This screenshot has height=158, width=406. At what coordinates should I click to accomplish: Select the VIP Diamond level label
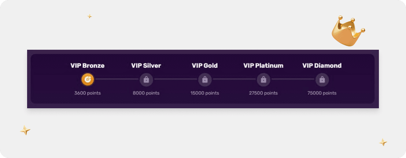pos(322,66)
